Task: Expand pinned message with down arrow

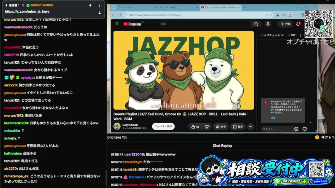Action: click(99, 13)
